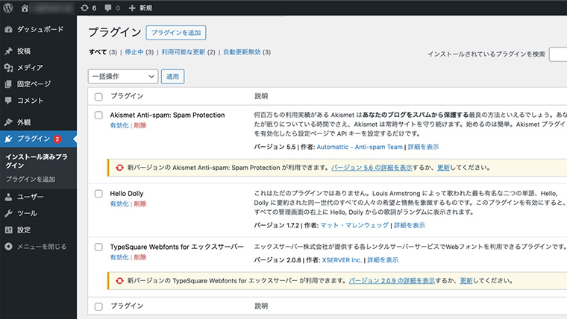
Task: Collapse menu using メニューを閉じる arrow icon
Action: [x=8, y=247]
